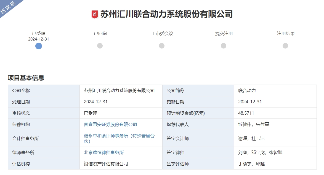Open the 信永中和会计师事务所 accounting firm link
Screen dimensions: 324x175
coord(119,136)
